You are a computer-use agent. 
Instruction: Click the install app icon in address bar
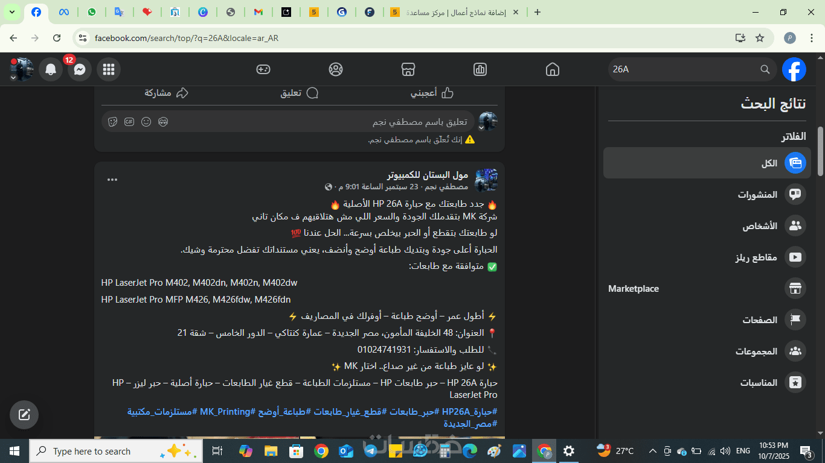(740, 38)
